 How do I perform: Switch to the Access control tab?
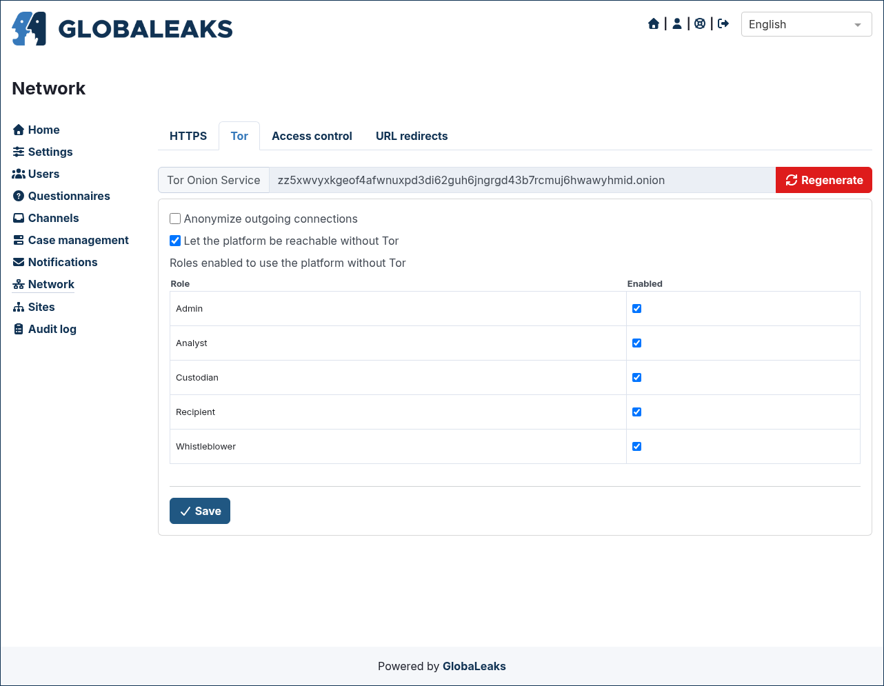click(312, 136)
